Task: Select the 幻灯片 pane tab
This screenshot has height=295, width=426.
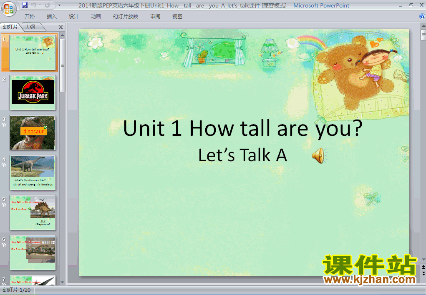Action: click(x=10, y=27)
